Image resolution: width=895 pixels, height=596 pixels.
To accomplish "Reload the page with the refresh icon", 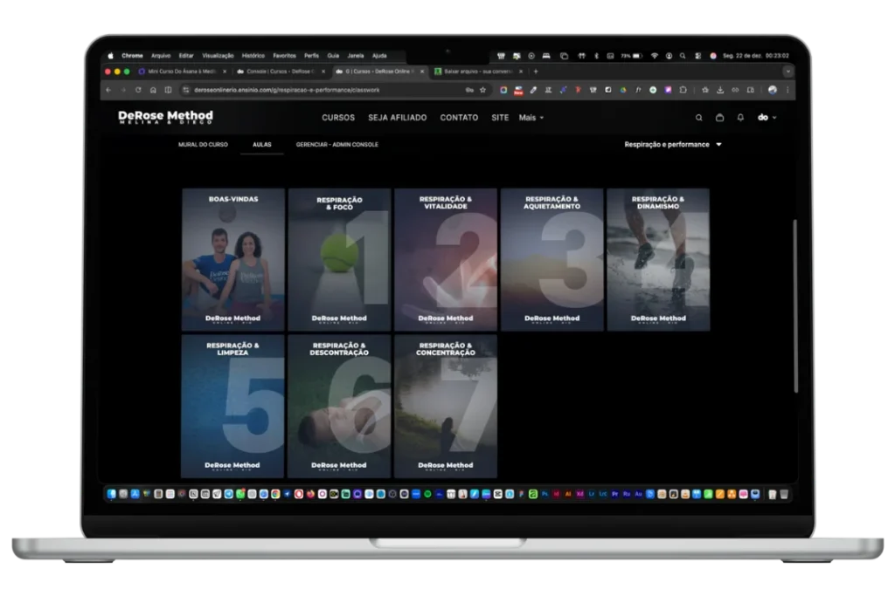I will [138, 90].
